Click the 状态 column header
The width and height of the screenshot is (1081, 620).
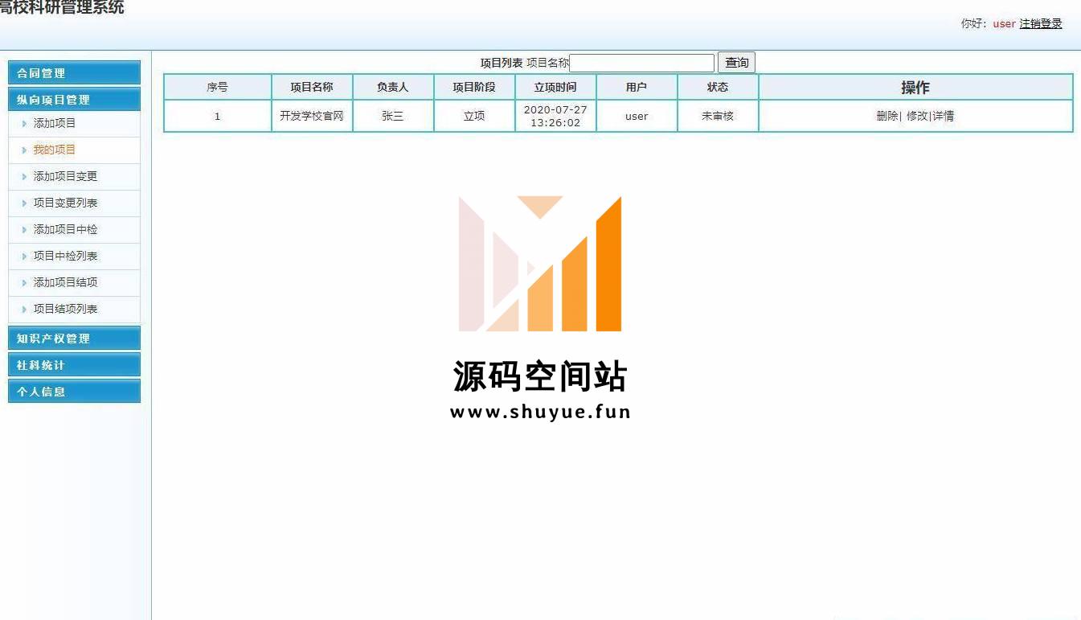(718, 87)
